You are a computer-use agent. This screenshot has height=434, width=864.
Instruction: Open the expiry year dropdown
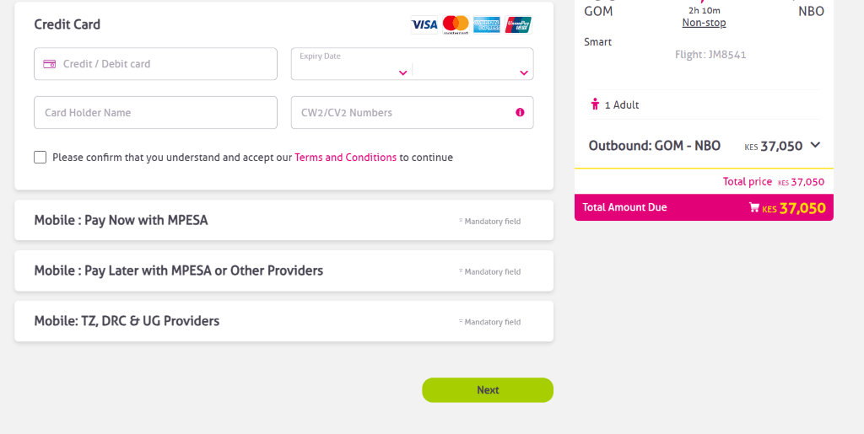[473, 72]
